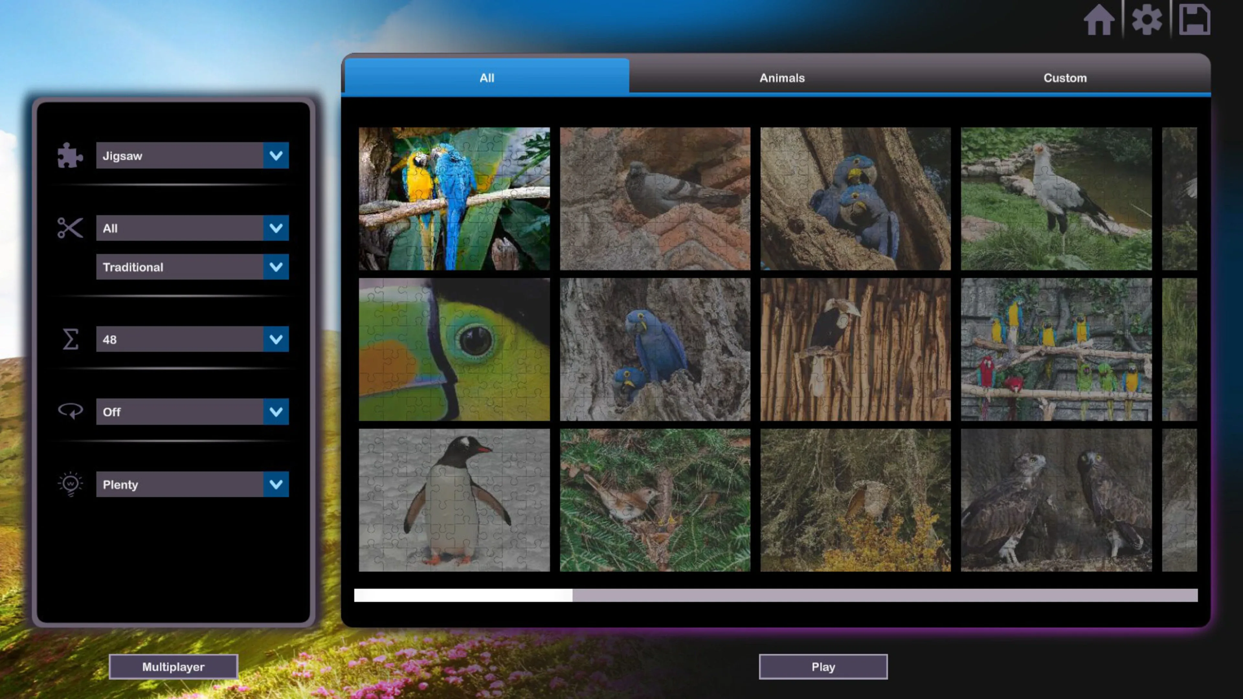Select the penguin puzzle thumbnail
The width and height of the screenshot is (1243, 699).
454,500
